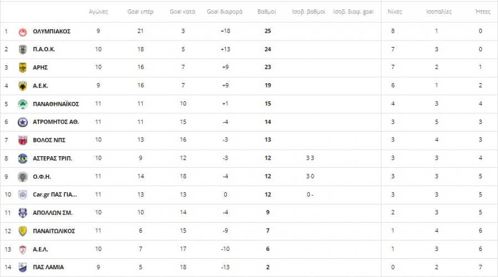Click the Olympiakos team crest icon
This screenshot has width=498, height=277.
click(x=23, y=31)
